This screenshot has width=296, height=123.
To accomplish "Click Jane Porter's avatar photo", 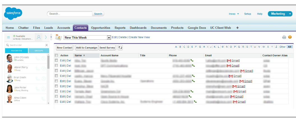I will (10, 89).
